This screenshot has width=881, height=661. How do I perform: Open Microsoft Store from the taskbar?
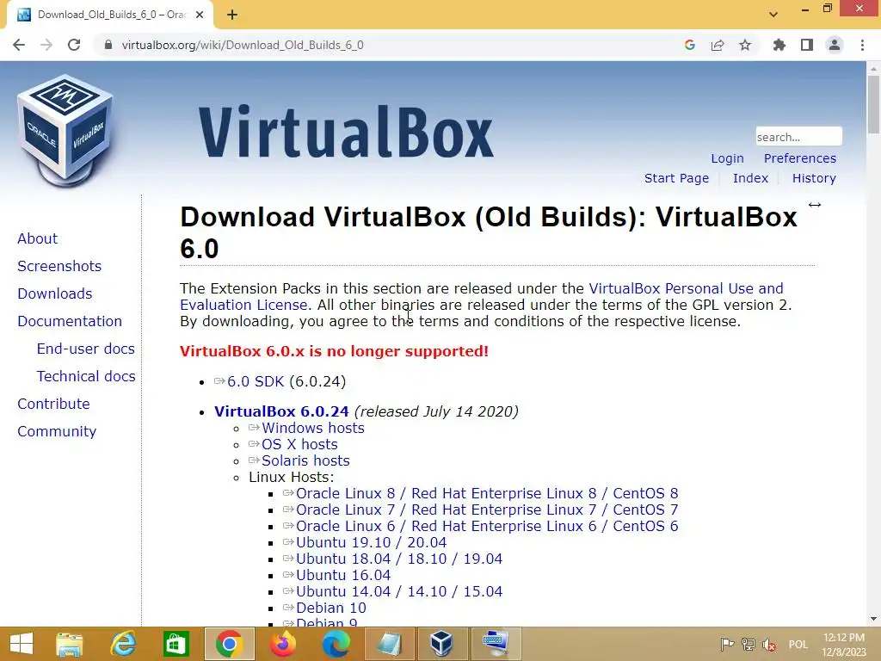coord(176,644)
